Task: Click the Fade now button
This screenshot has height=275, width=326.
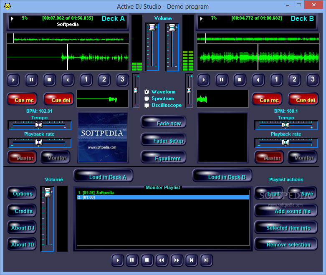Action: pos(163,122)
